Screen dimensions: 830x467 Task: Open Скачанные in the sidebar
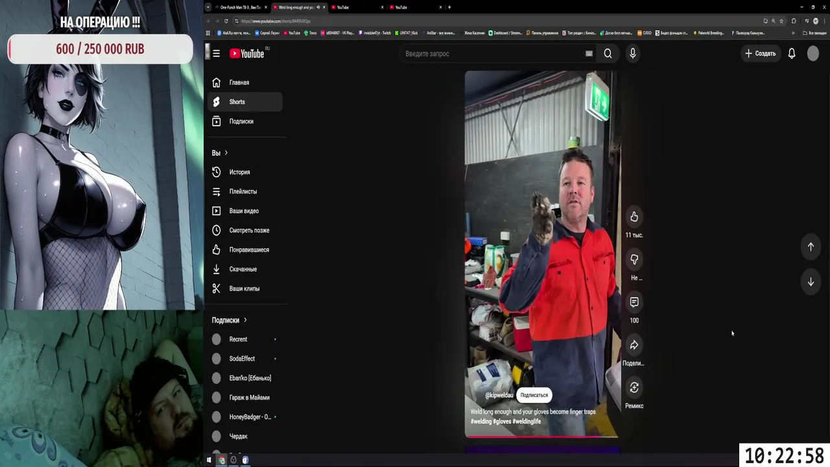click(245, 269)
